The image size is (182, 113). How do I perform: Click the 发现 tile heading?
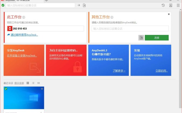pos(137,51)
